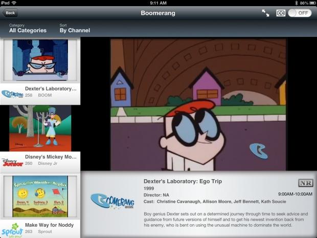Image resolution: width=317 pixels, height=238 pixels.
Task: Tap the Bluetooth status icon
Action: pyautogui.click(x=296, y=3)
